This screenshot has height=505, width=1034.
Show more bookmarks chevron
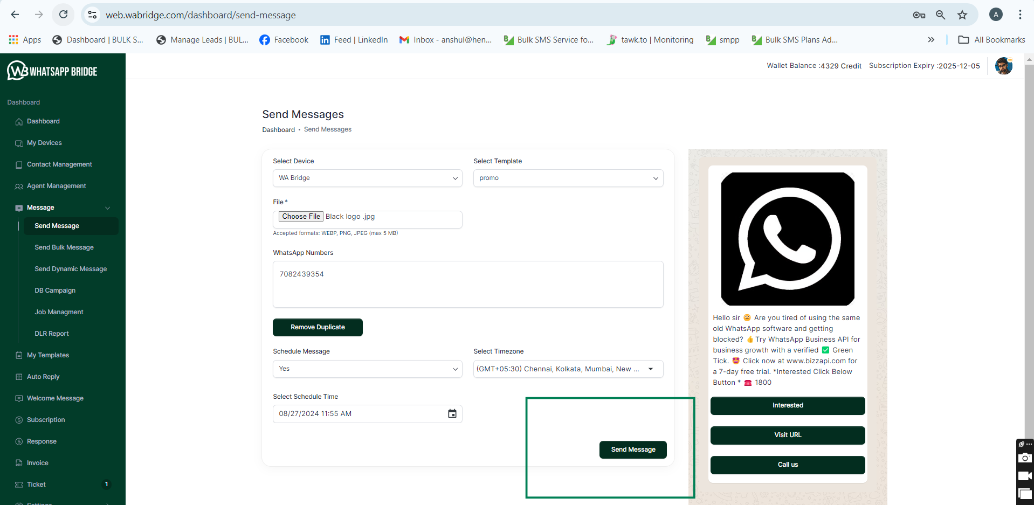pos(931,40)
